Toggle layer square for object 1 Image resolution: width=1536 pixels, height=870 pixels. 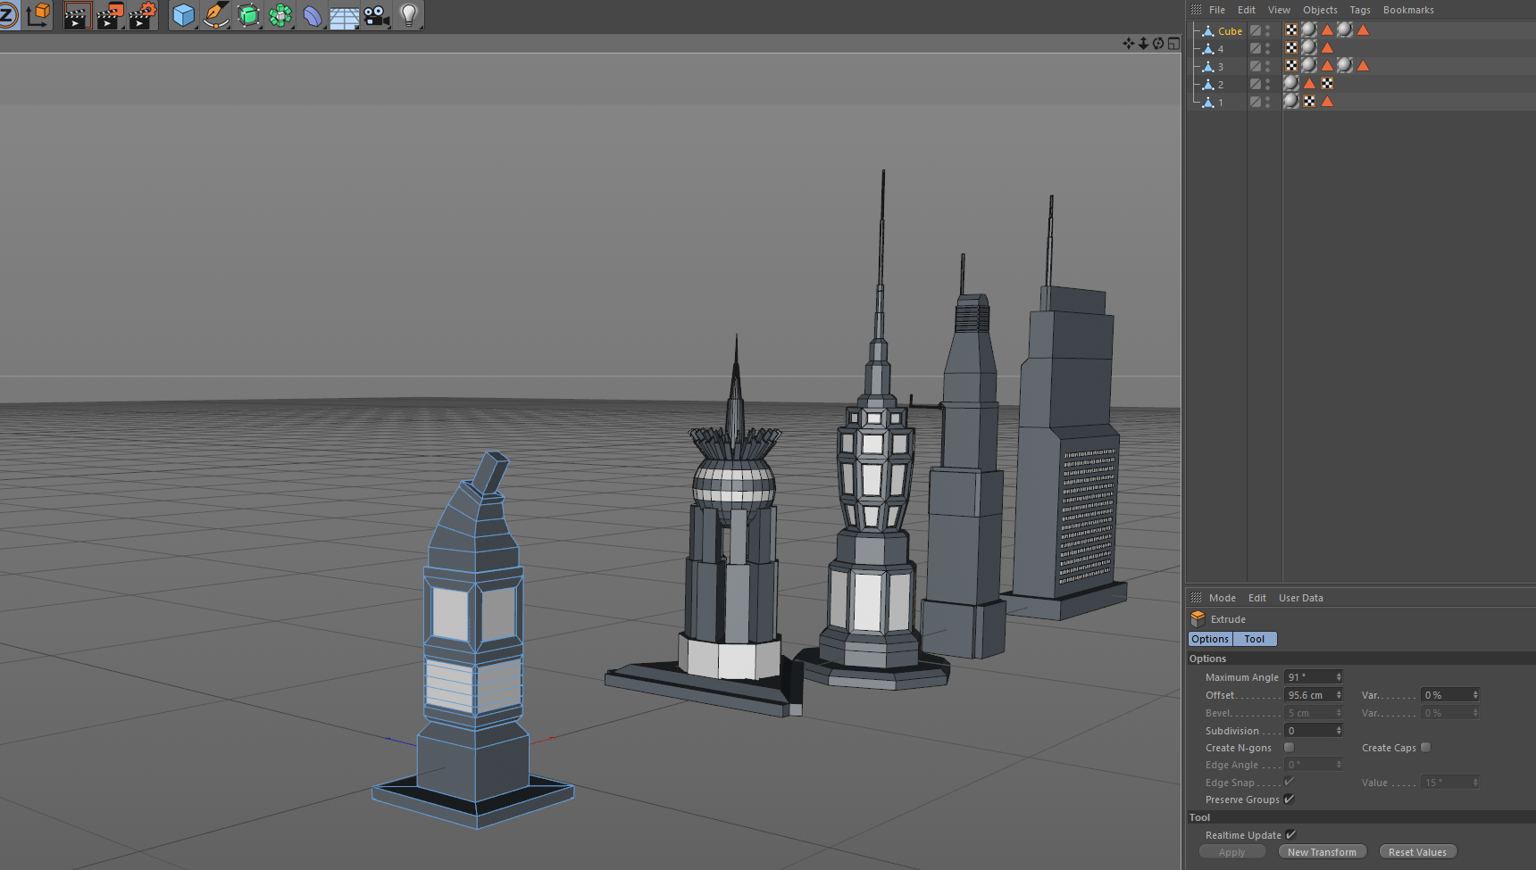click(1255, 102)
